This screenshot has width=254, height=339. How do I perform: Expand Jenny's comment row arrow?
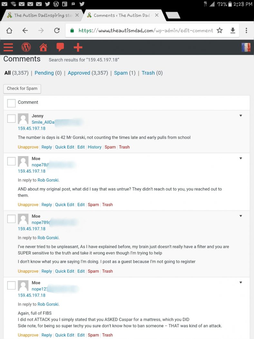coord(240,116)
